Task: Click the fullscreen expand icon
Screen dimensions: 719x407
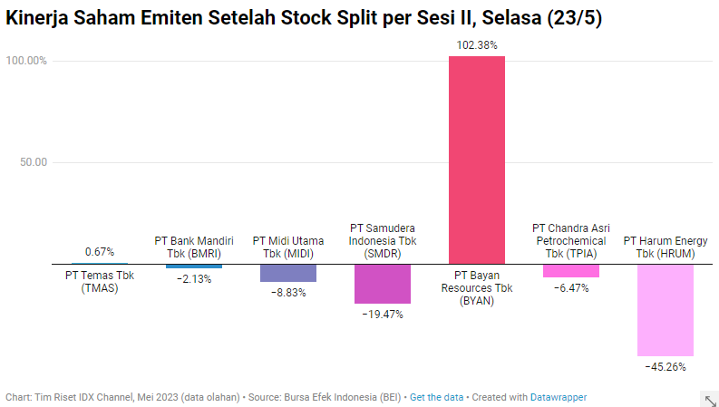Action: pos(710,399)
